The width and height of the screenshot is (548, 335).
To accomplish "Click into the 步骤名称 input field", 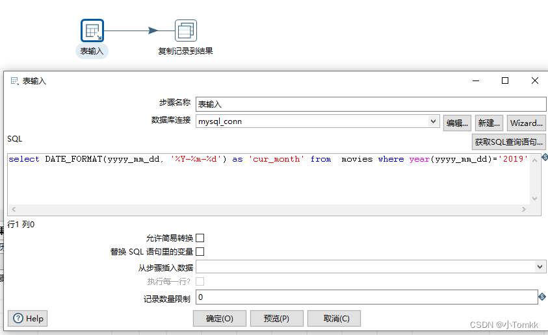I will pyautogui.click(x=371, y=104).
